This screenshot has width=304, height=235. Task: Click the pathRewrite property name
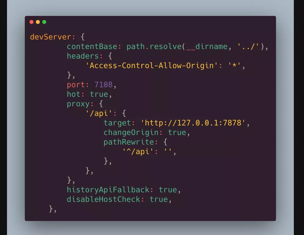coord(129,142)
